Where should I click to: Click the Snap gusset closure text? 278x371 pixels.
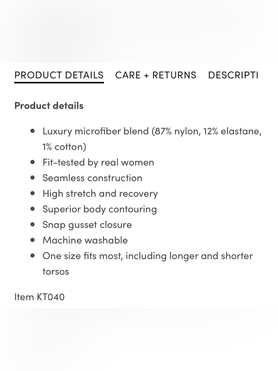[87, 225]
